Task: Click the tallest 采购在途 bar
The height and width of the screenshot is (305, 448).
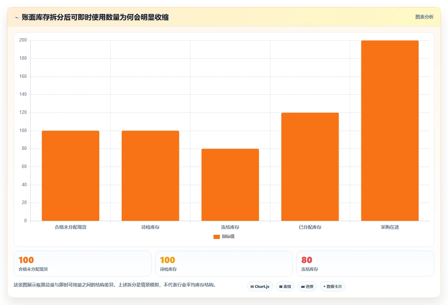Action: pyautogui.click(x=390, y=131)
